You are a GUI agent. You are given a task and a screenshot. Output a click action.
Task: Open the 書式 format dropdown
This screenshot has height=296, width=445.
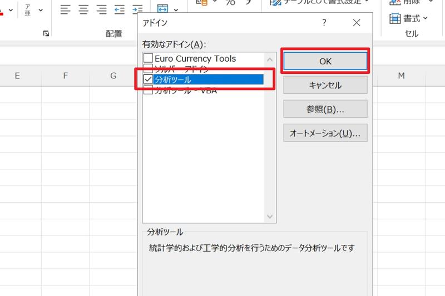click(x=409, y=18)
